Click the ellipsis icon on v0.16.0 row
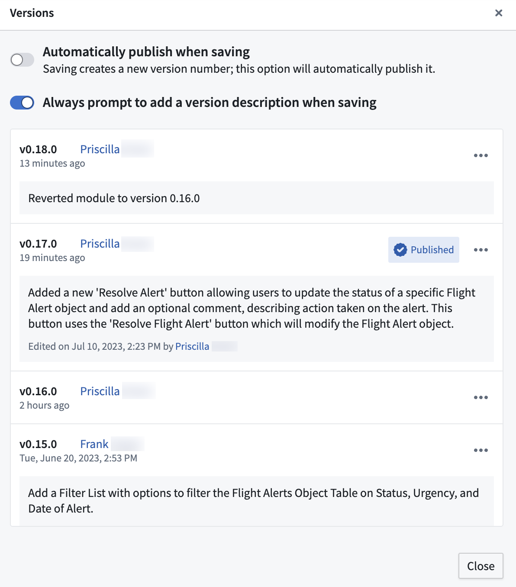Image resolution: width=516 pixels, height=587 pixels. (481, 397)
